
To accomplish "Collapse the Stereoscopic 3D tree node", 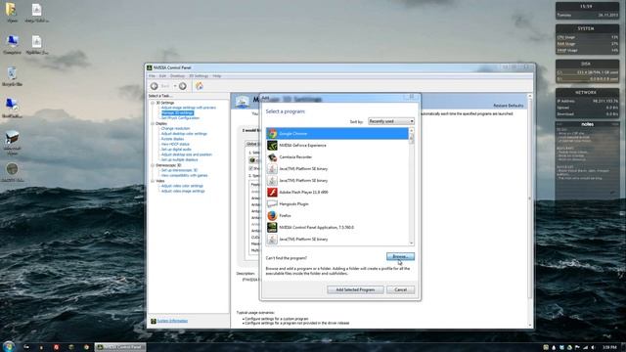I will (x=153, y=165).
